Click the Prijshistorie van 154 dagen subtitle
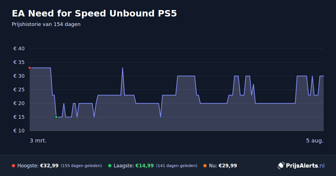Screen dimensions: 336x176 [46, 24]
